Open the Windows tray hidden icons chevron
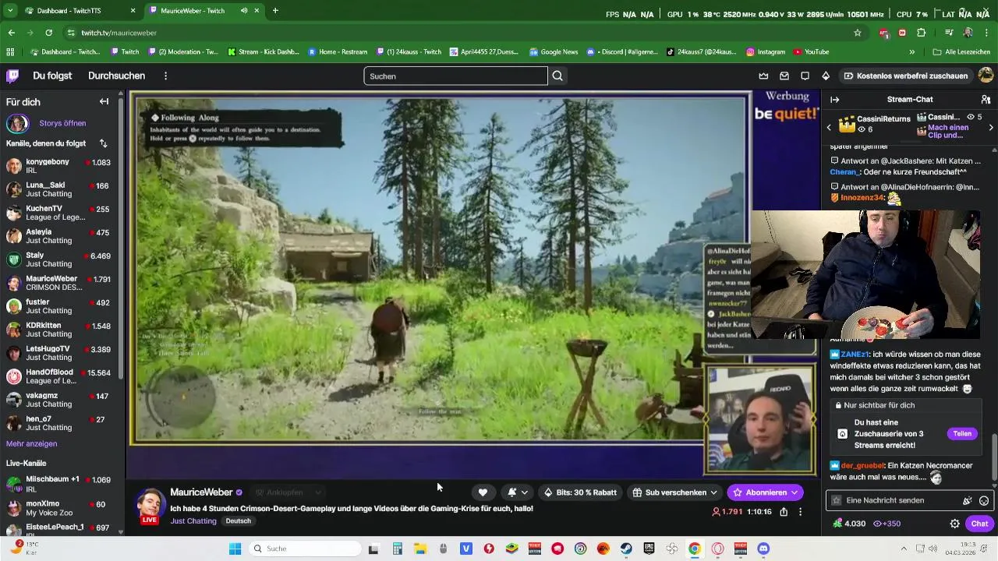This screenshot has height=561, width=998. click(904, 549)
